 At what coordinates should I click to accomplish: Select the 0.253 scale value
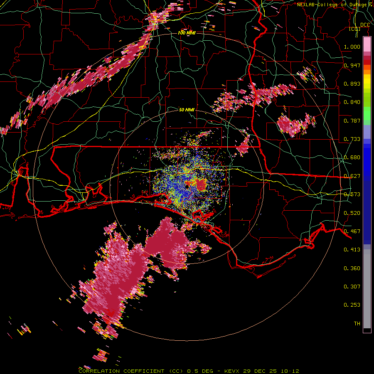[352, 305]
